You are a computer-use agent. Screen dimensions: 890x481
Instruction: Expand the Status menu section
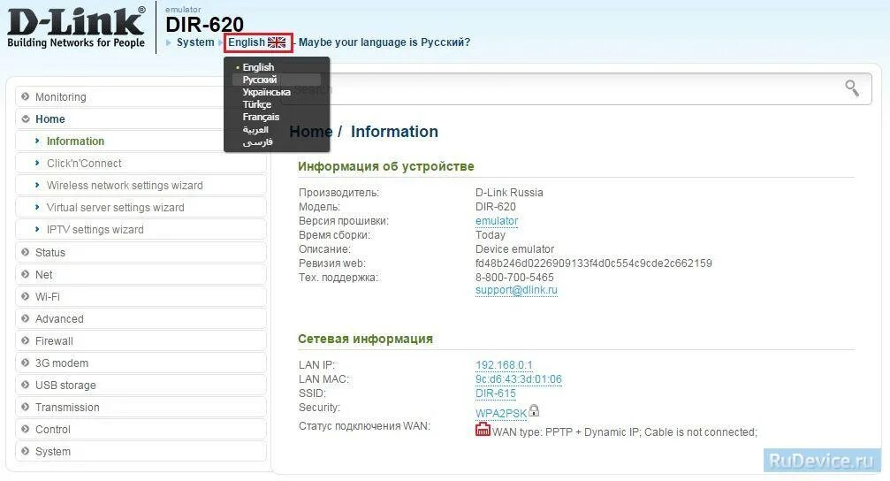141,252
